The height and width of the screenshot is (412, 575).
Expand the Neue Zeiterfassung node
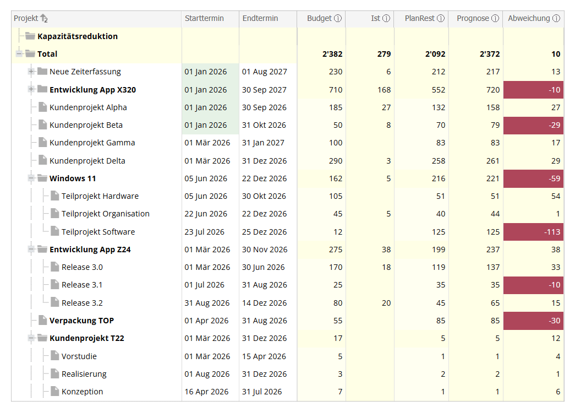click(x=31, y=72)
